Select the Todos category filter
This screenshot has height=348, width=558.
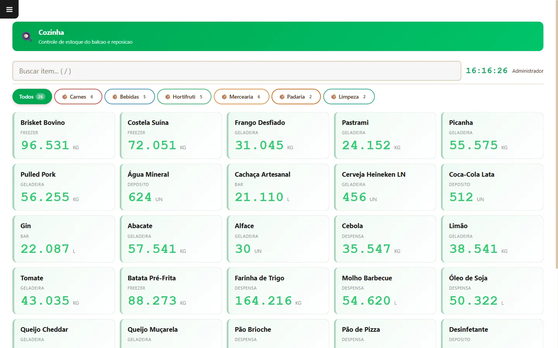[32, 97]
